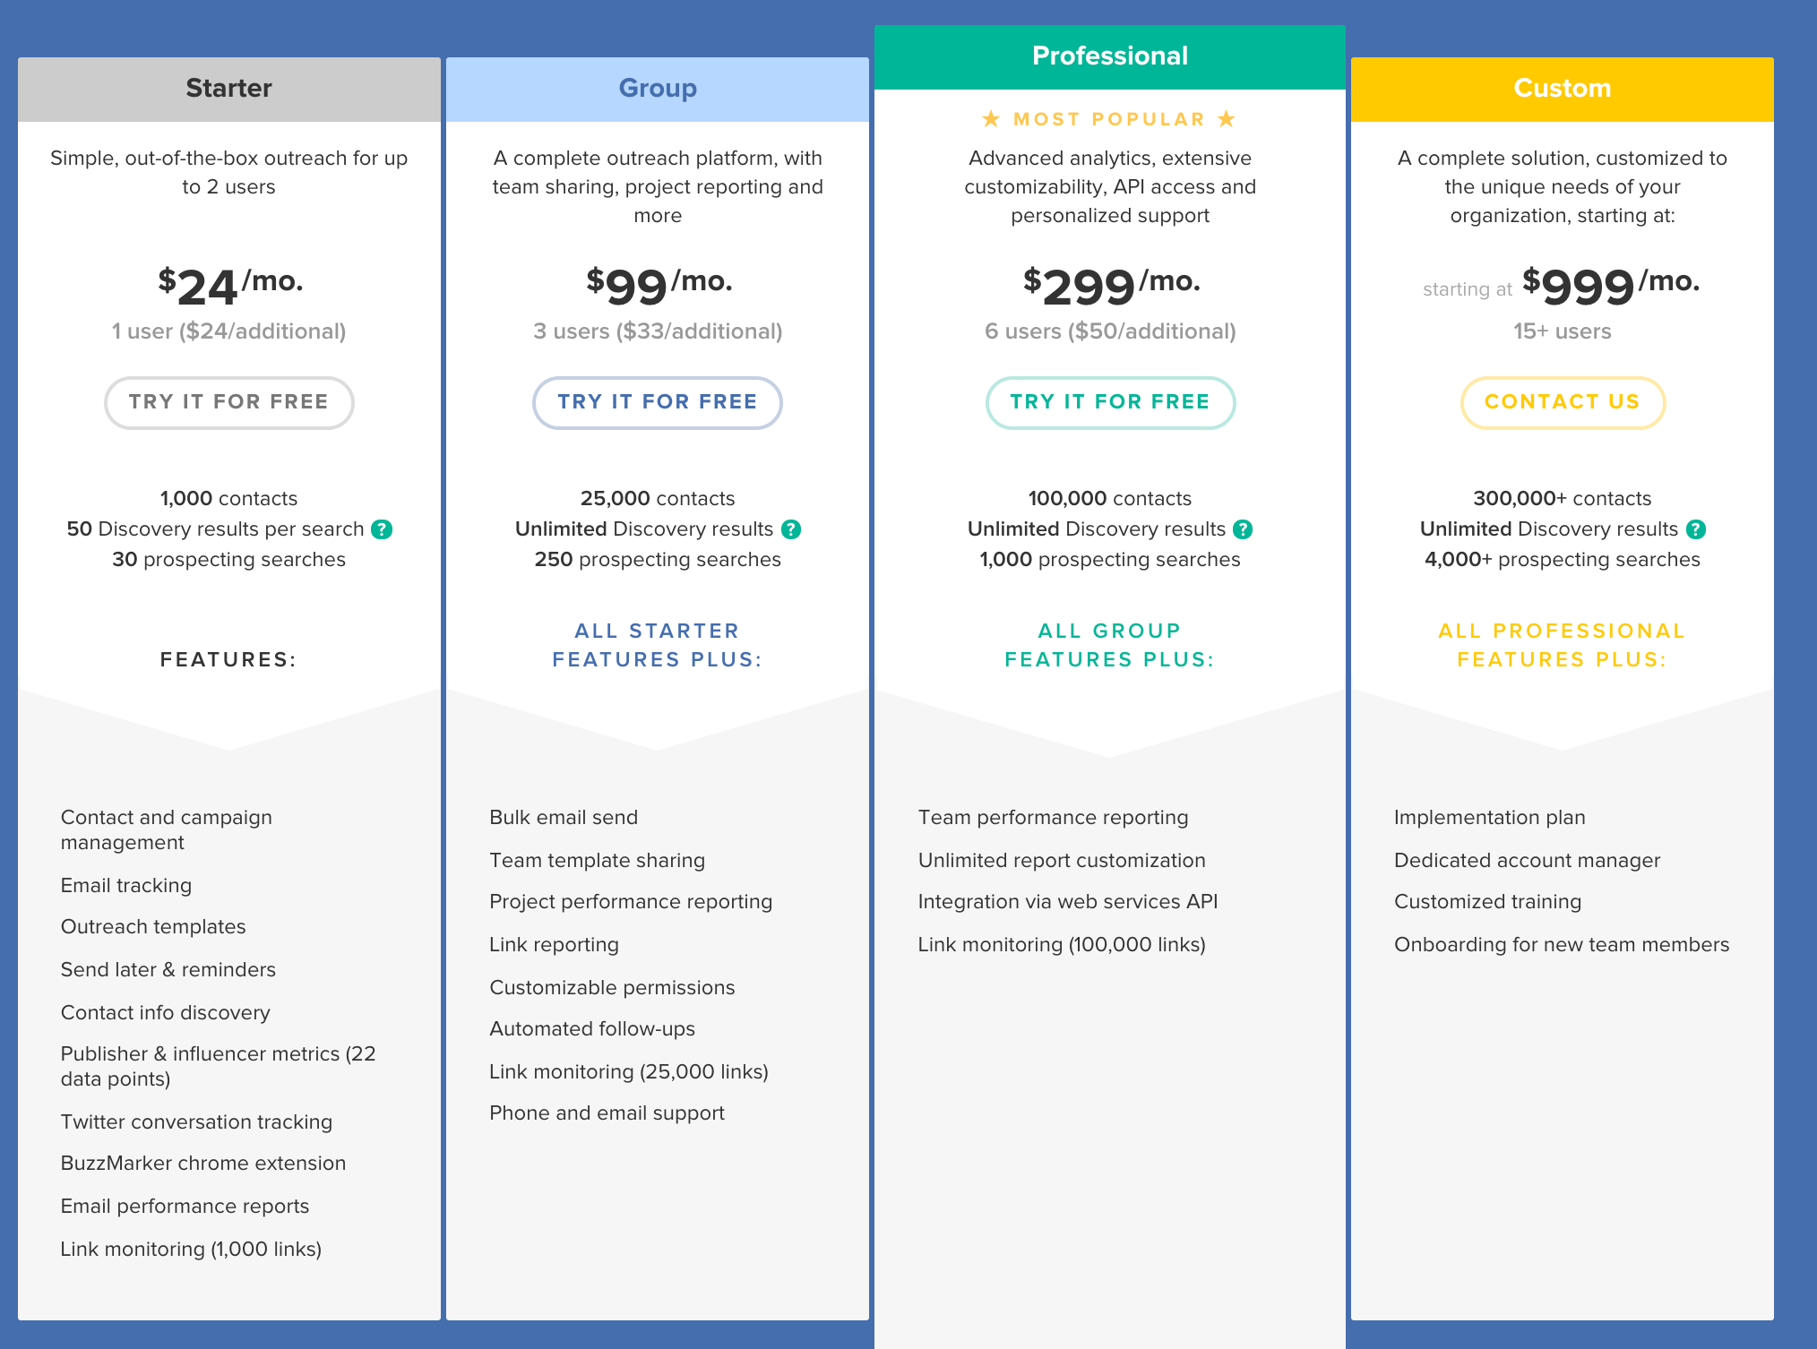
Task: Click the star right of Most Popular
Action: [1227, 119]
